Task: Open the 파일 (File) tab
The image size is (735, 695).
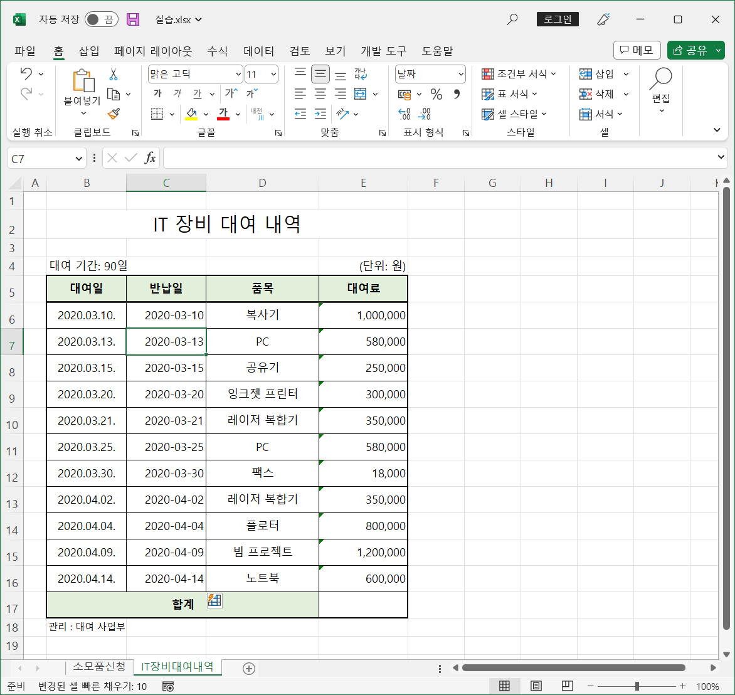Action: (25, 51)
